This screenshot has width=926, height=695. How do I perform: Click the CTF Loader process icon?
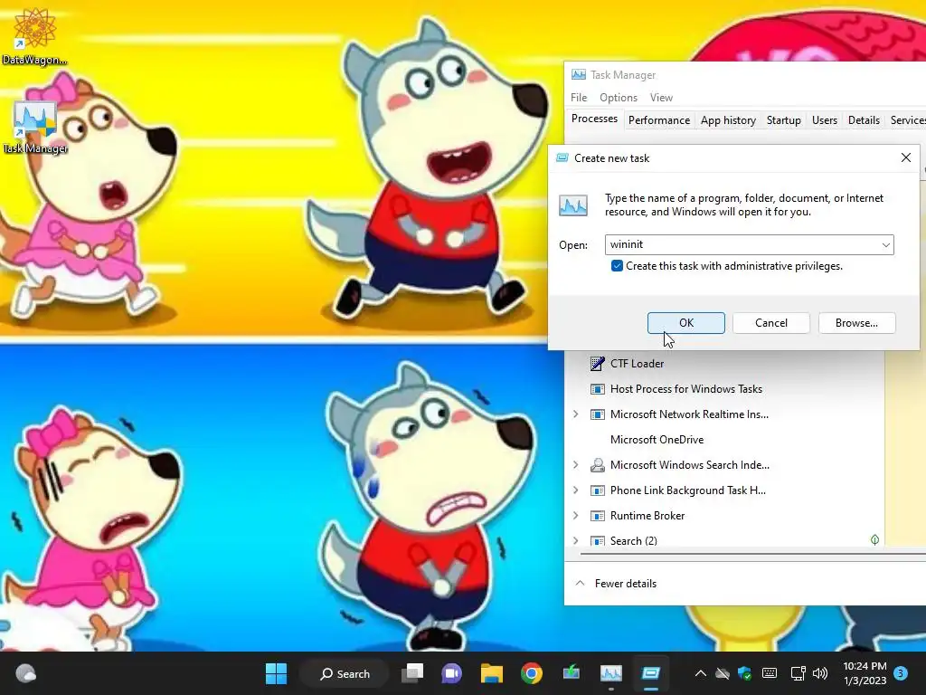[x=597, y=364]
